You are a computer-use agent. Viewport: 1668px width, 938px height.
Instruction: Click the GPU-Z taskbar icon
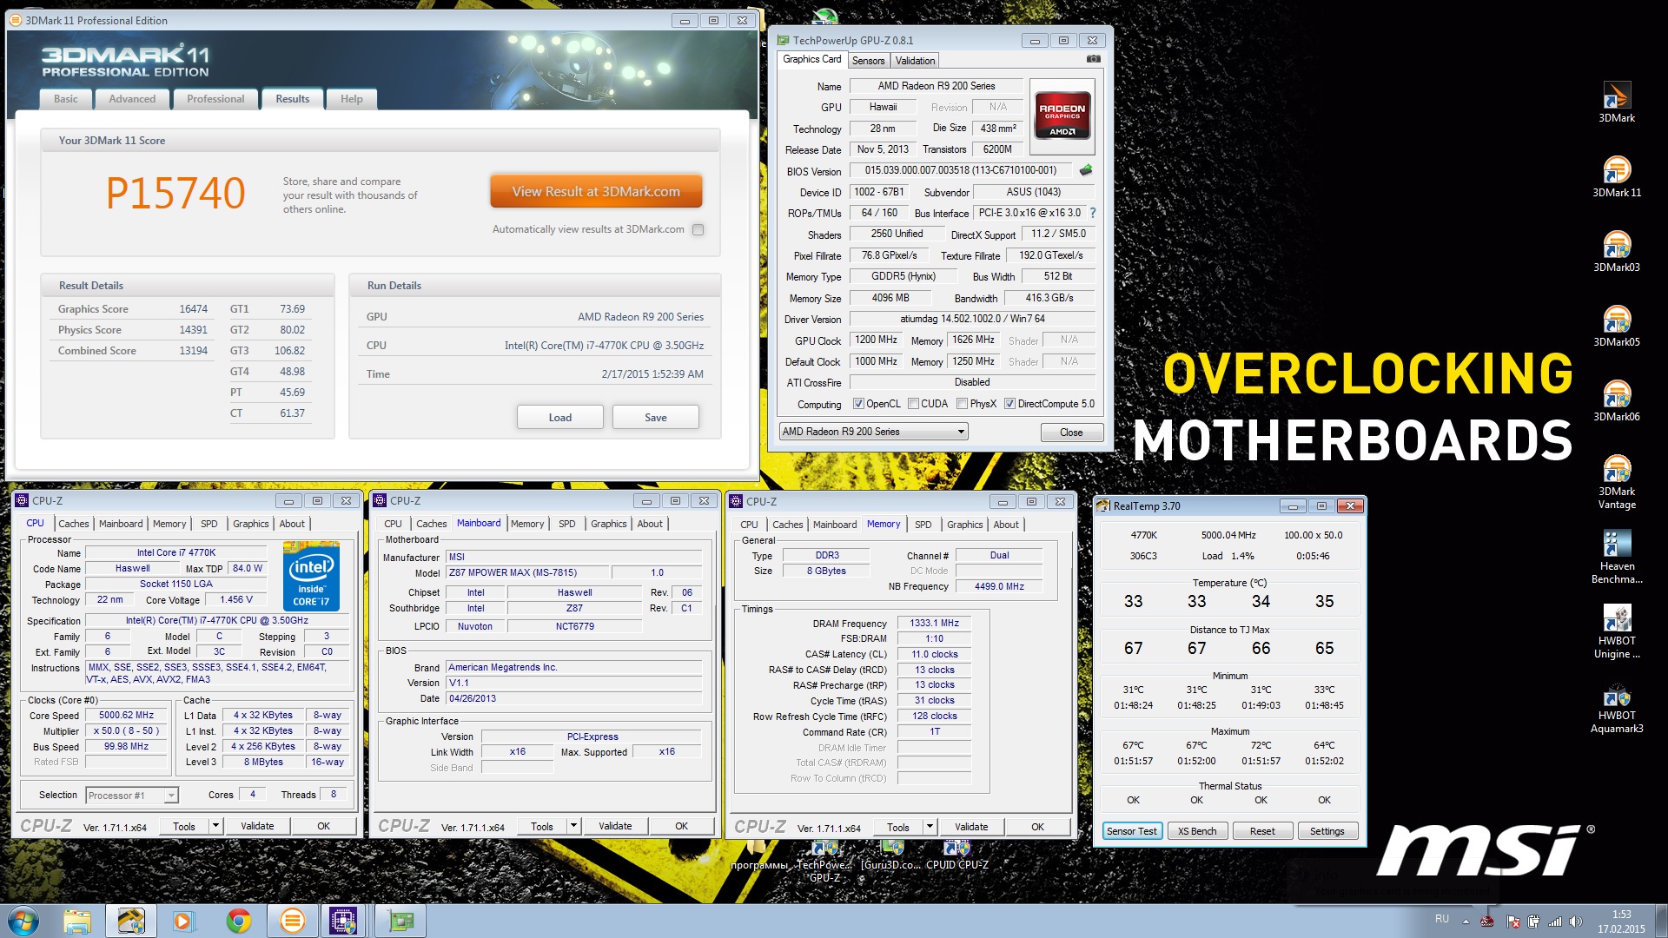pyautogui.click(x=400, y=921)
